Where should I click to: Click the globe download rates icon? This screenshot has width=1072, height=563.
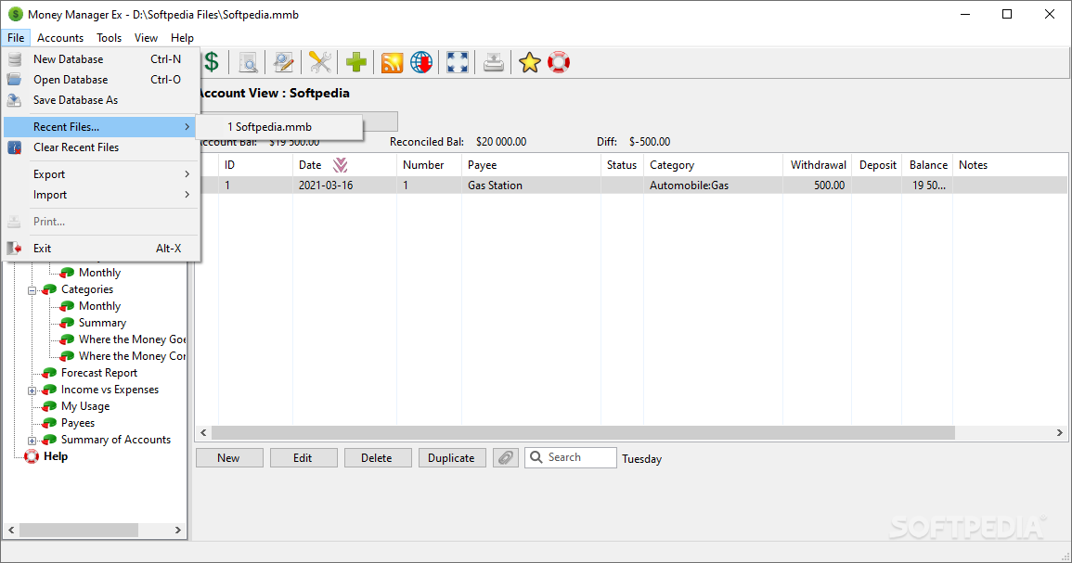pos(421,62)
